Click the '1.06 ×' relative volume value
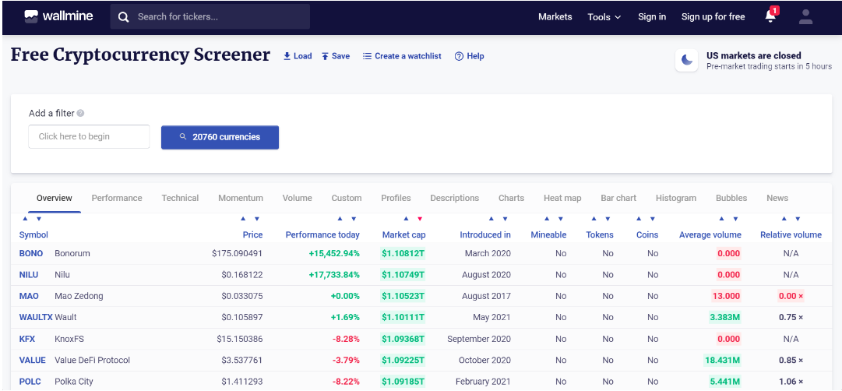Viewport: 842px width, 391px height. click(791, 382)
